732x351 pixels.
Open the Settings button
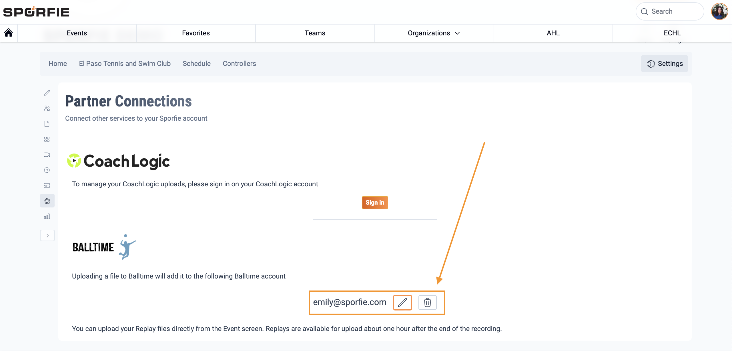tap(665, 64)
